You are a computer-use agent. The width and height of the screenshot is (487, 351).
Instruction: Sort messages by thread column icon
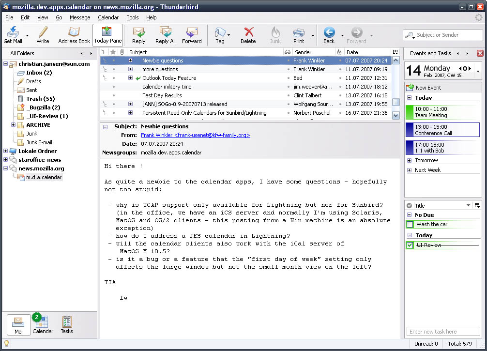pyautogui.click(x=104, y=52)
